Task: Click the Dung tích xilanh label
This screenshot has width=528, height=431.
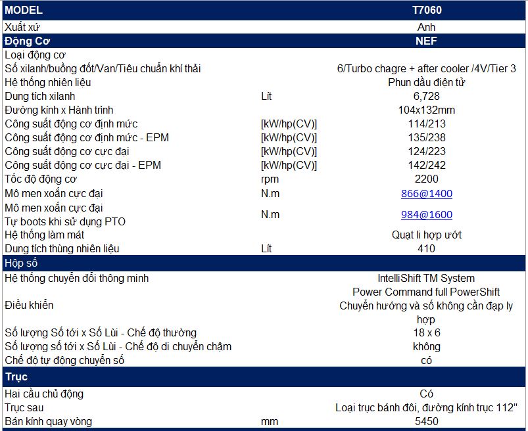Action: pyautogui.click(x=39, y=96)
